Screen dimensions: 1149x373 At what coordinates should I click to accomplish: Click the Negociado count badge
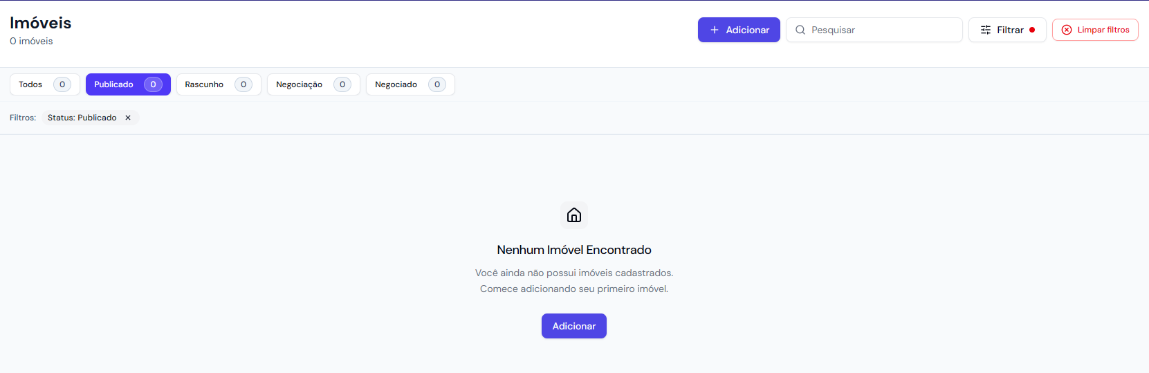coord(437,84)
